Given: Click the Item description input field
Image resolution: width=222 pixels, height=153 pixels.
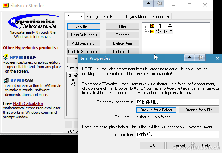Looking at the screenshot, I should pos(178,134).
